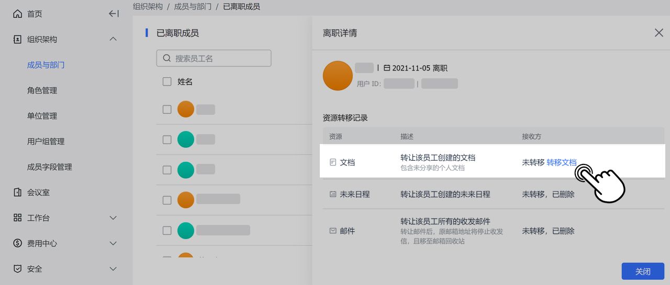Click the Home (首页) house icon

pyautogui.click(x=18, y=14)
